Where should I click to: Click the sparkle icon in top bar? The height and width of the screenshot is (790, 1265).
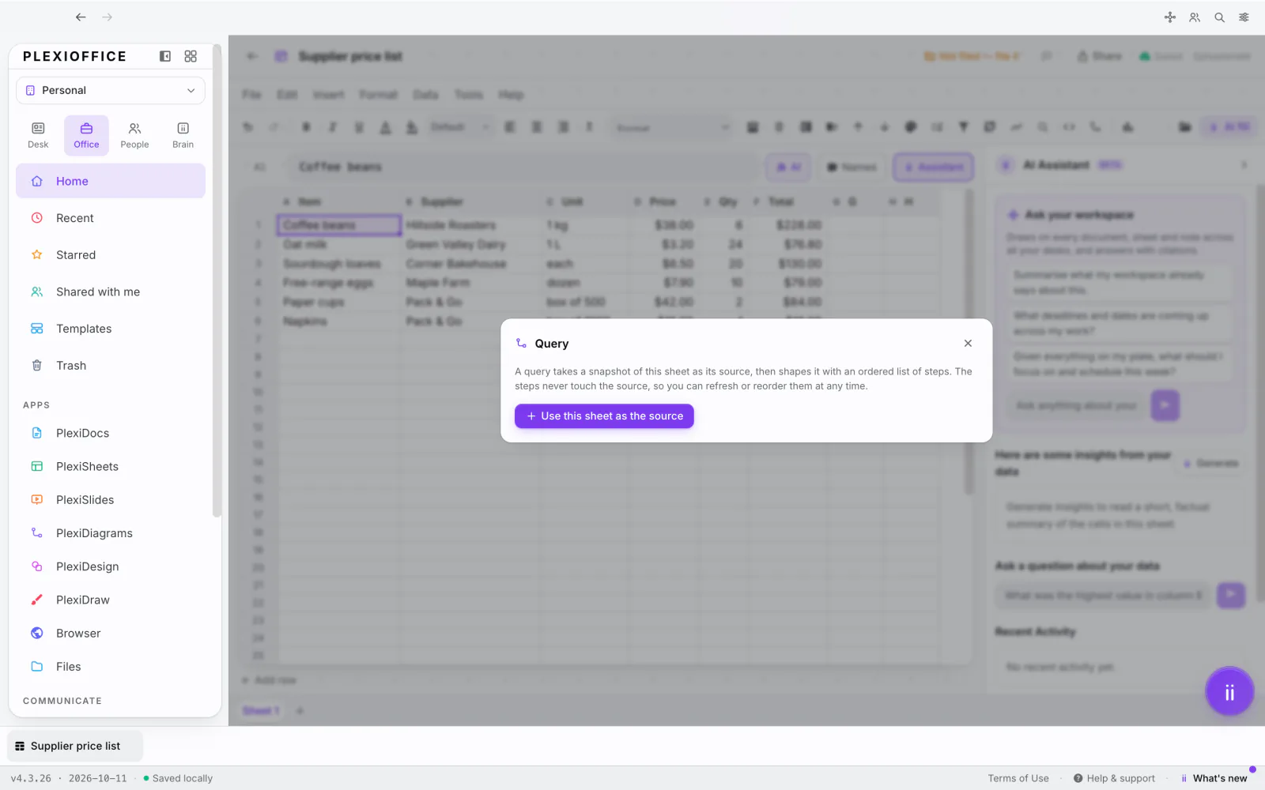[x=1170, y=17]
